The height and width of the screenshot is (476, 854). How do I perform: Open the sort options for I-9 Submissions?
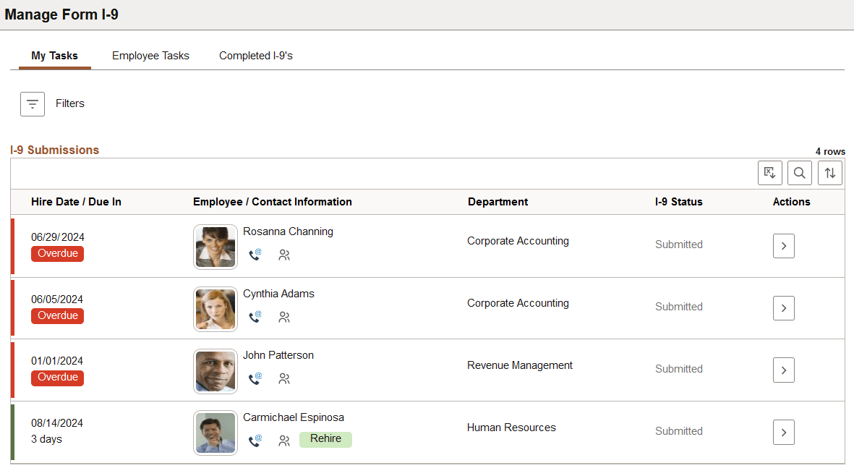pyautogui.click(x=829, y=173)
